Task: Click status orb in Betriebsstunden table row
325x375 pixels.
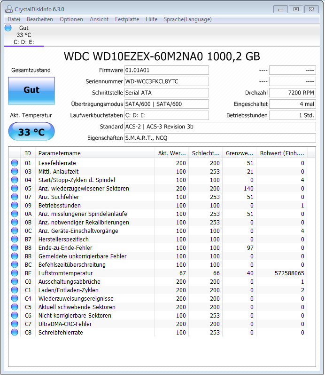Action: pyautogui.click(x=15, y=205)
